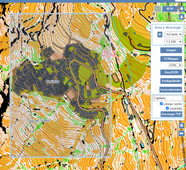The height and width of the screenshot is (170, 186).
Task: Open the 1:2.500 scale dropdown
Action: click(x=173, y=42)
